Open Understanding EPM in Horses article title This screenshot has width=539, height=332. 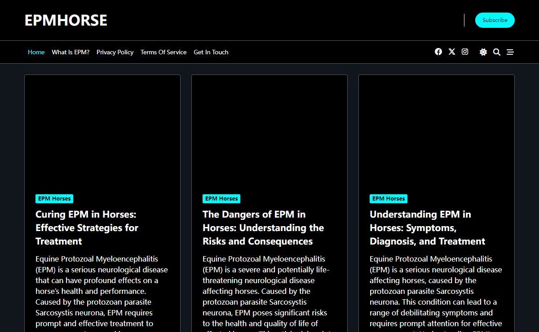428,228
